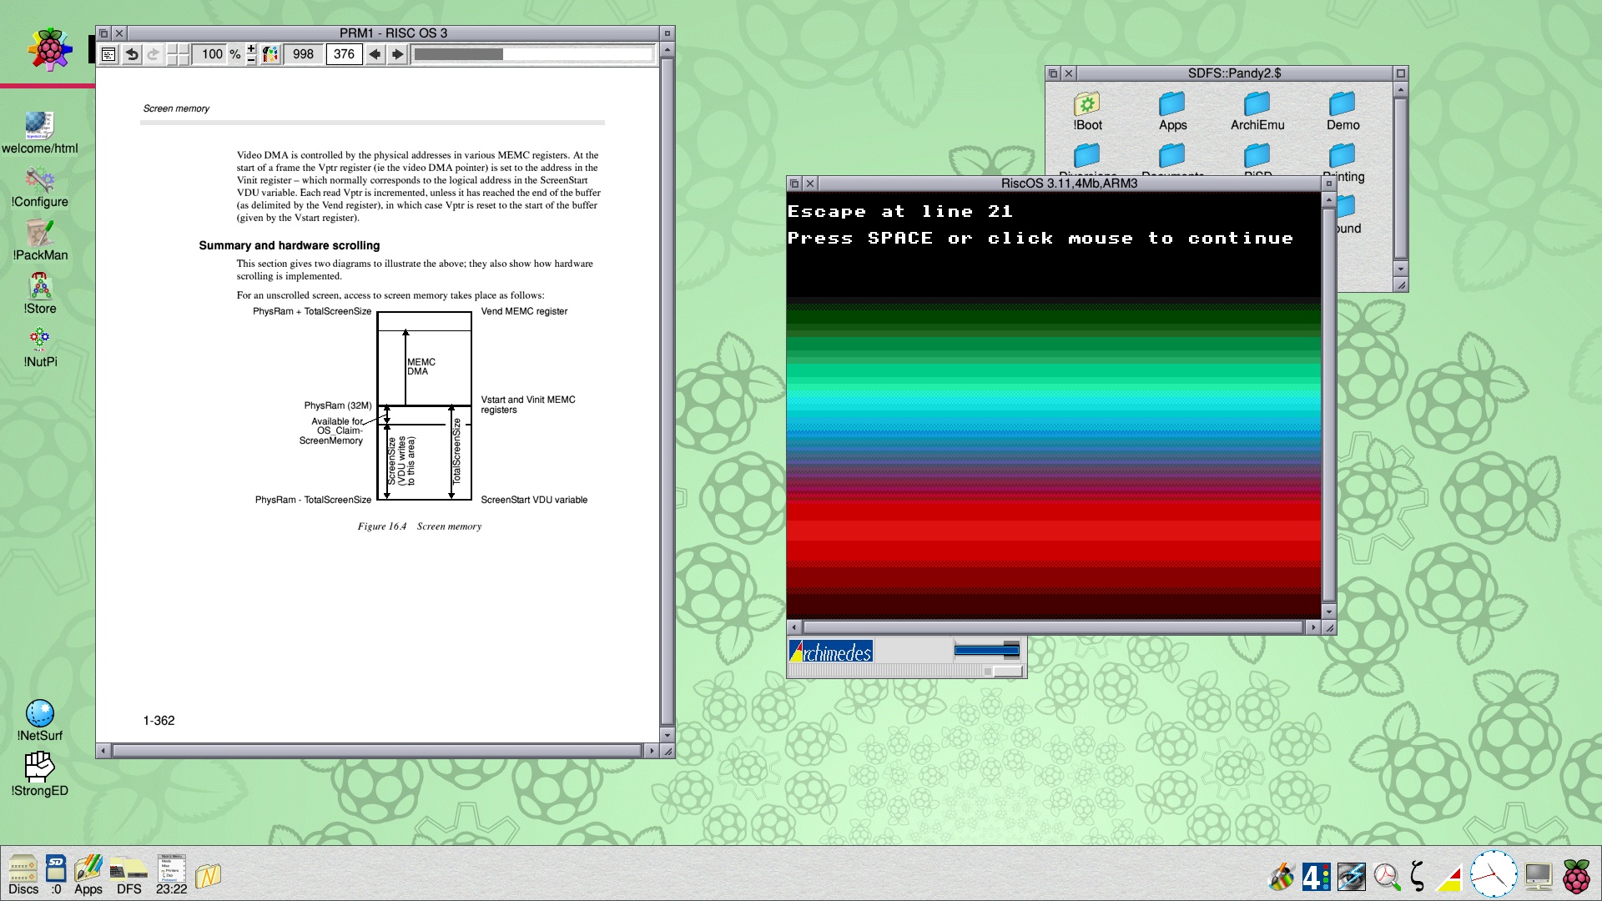Screen dimensions: 1602x901
Task: Click the Archimedes logo in emulator panel
Action: tap(831, 652)
